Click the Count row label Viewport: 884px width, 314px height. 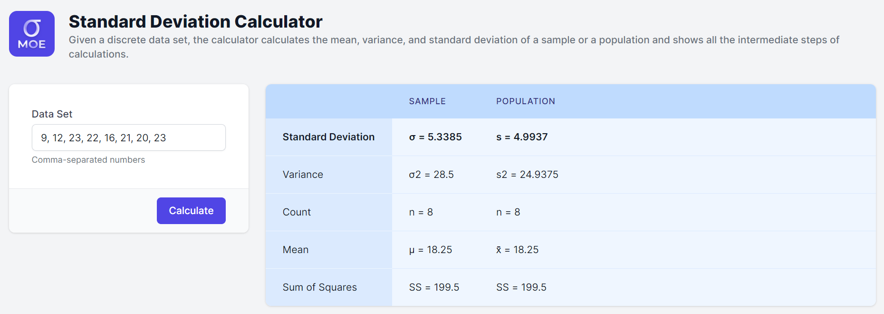(x=297, y=212)
